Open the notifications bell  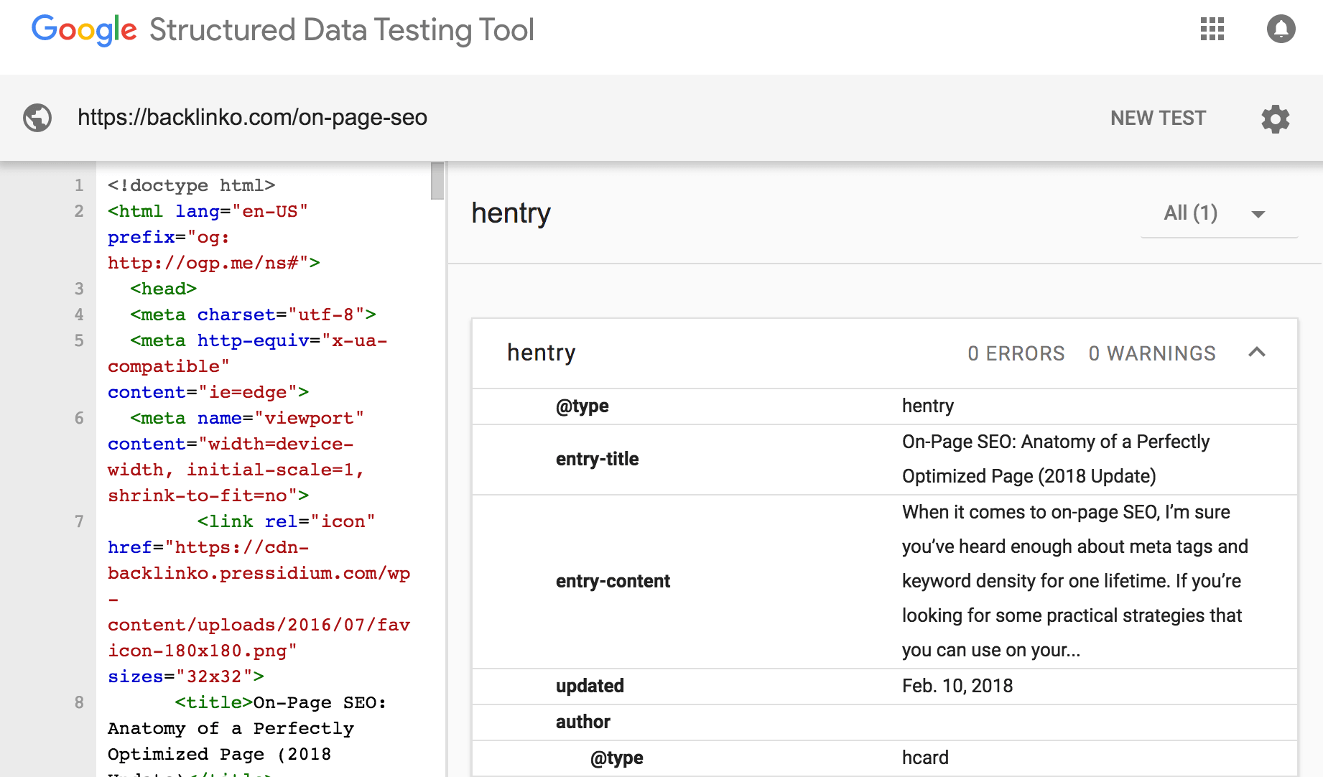(1281, 29)
